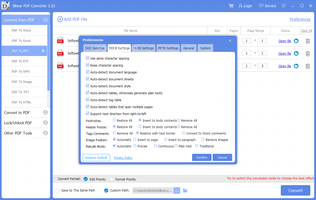The width and height of the screenshot is (316, 200).
Task: Select PDF To Image in sidebar
Action: coord(24,82)
